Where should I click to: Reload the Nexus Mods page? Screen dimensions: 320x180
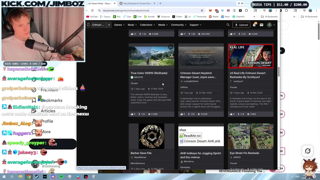click(x=92, y=10)
